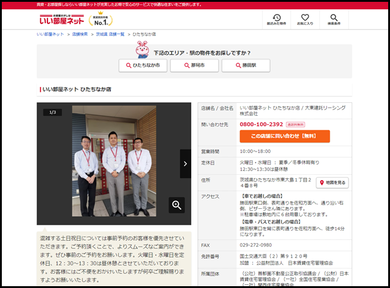This screenshot has height=288, width=390.
Task: Click the staff photo in the gallery
Action: [114, 161]
